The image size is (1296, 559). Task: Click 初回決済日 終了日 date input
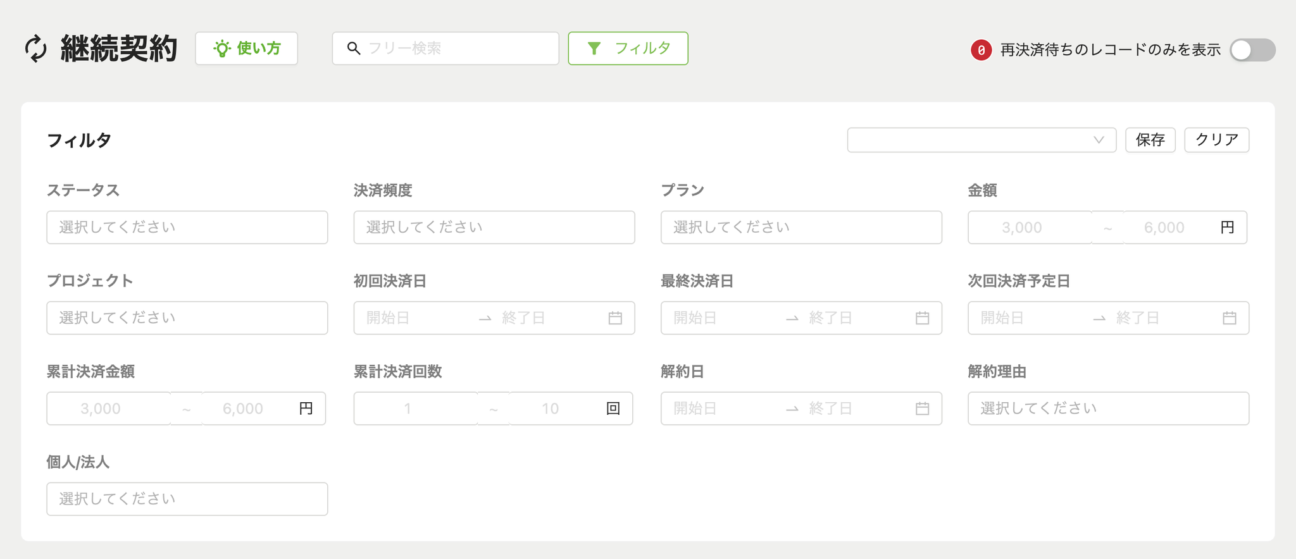[551, 318]
